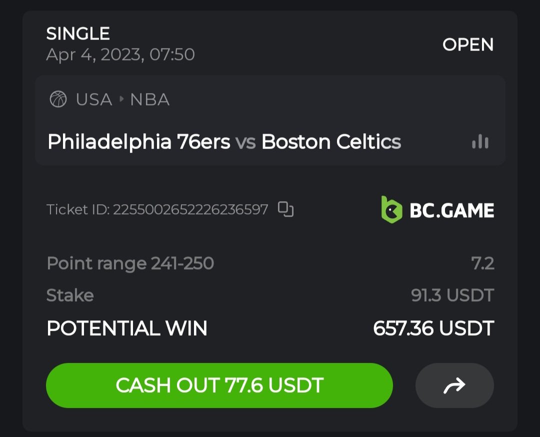Click Boston Celtics team name
540x437 pixels.
pyautogui.click(x=331, y=142)
